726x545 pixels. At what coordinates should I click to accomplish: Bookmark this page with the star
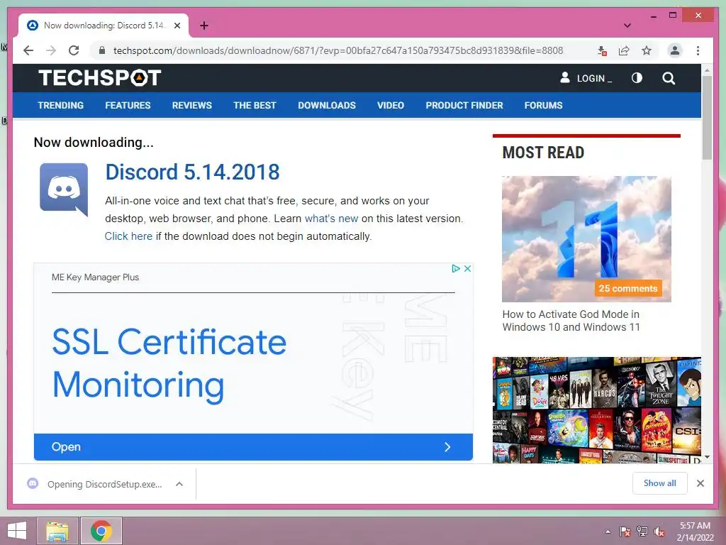tap(647, 50)
